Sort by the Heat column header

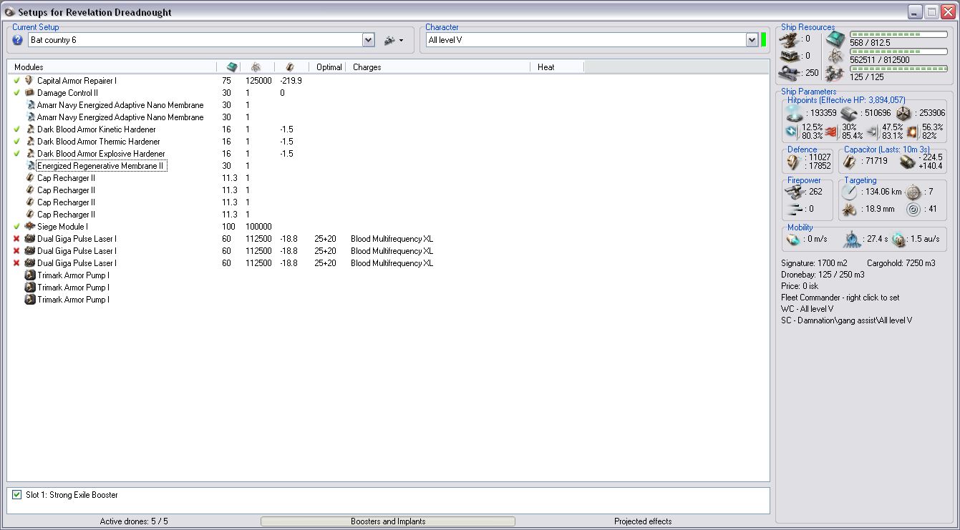click(557, 67)
